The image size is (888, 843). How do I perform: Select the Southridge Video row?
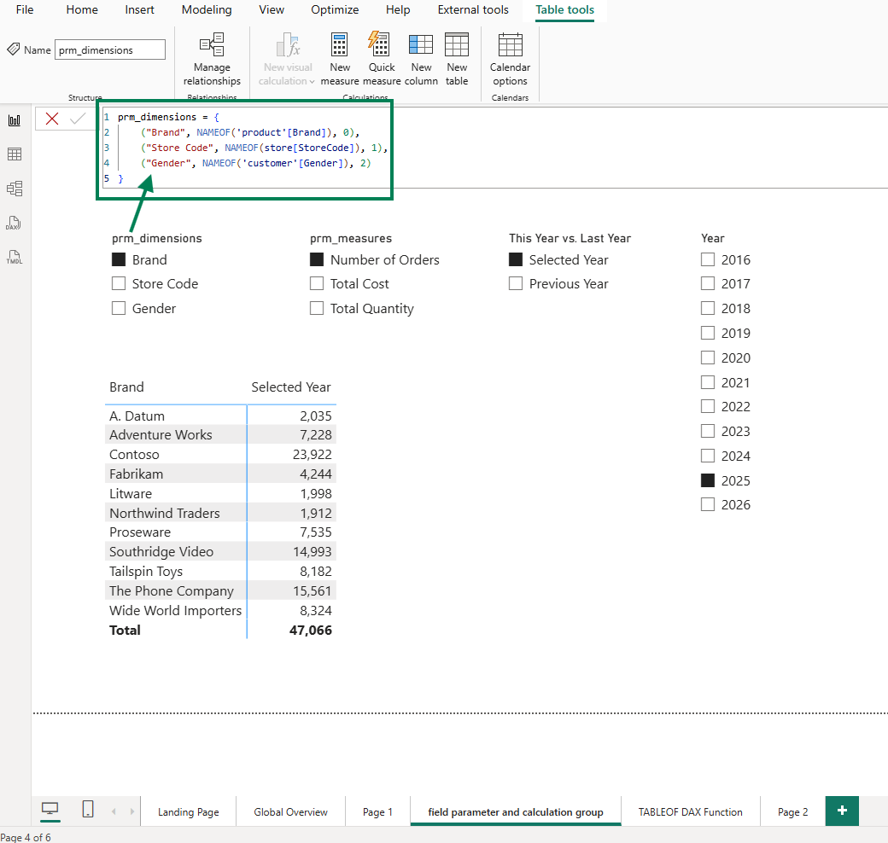pos(220,552)
